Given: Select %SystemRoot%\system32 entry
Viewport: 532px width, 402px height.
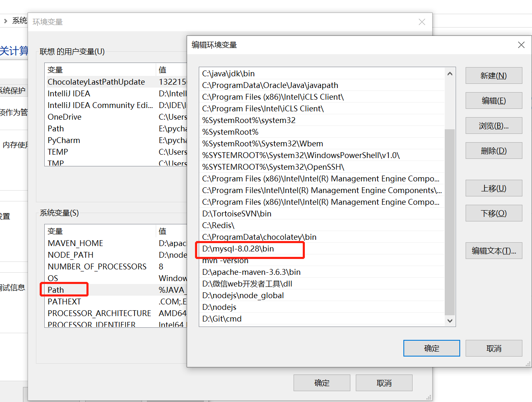Looking at the screenshot, I should [322, 120].
